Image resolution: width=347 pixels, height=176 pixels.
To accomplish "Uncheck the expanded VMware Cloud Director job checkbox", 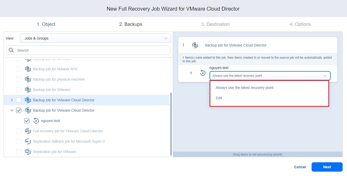I will point(19,110).
